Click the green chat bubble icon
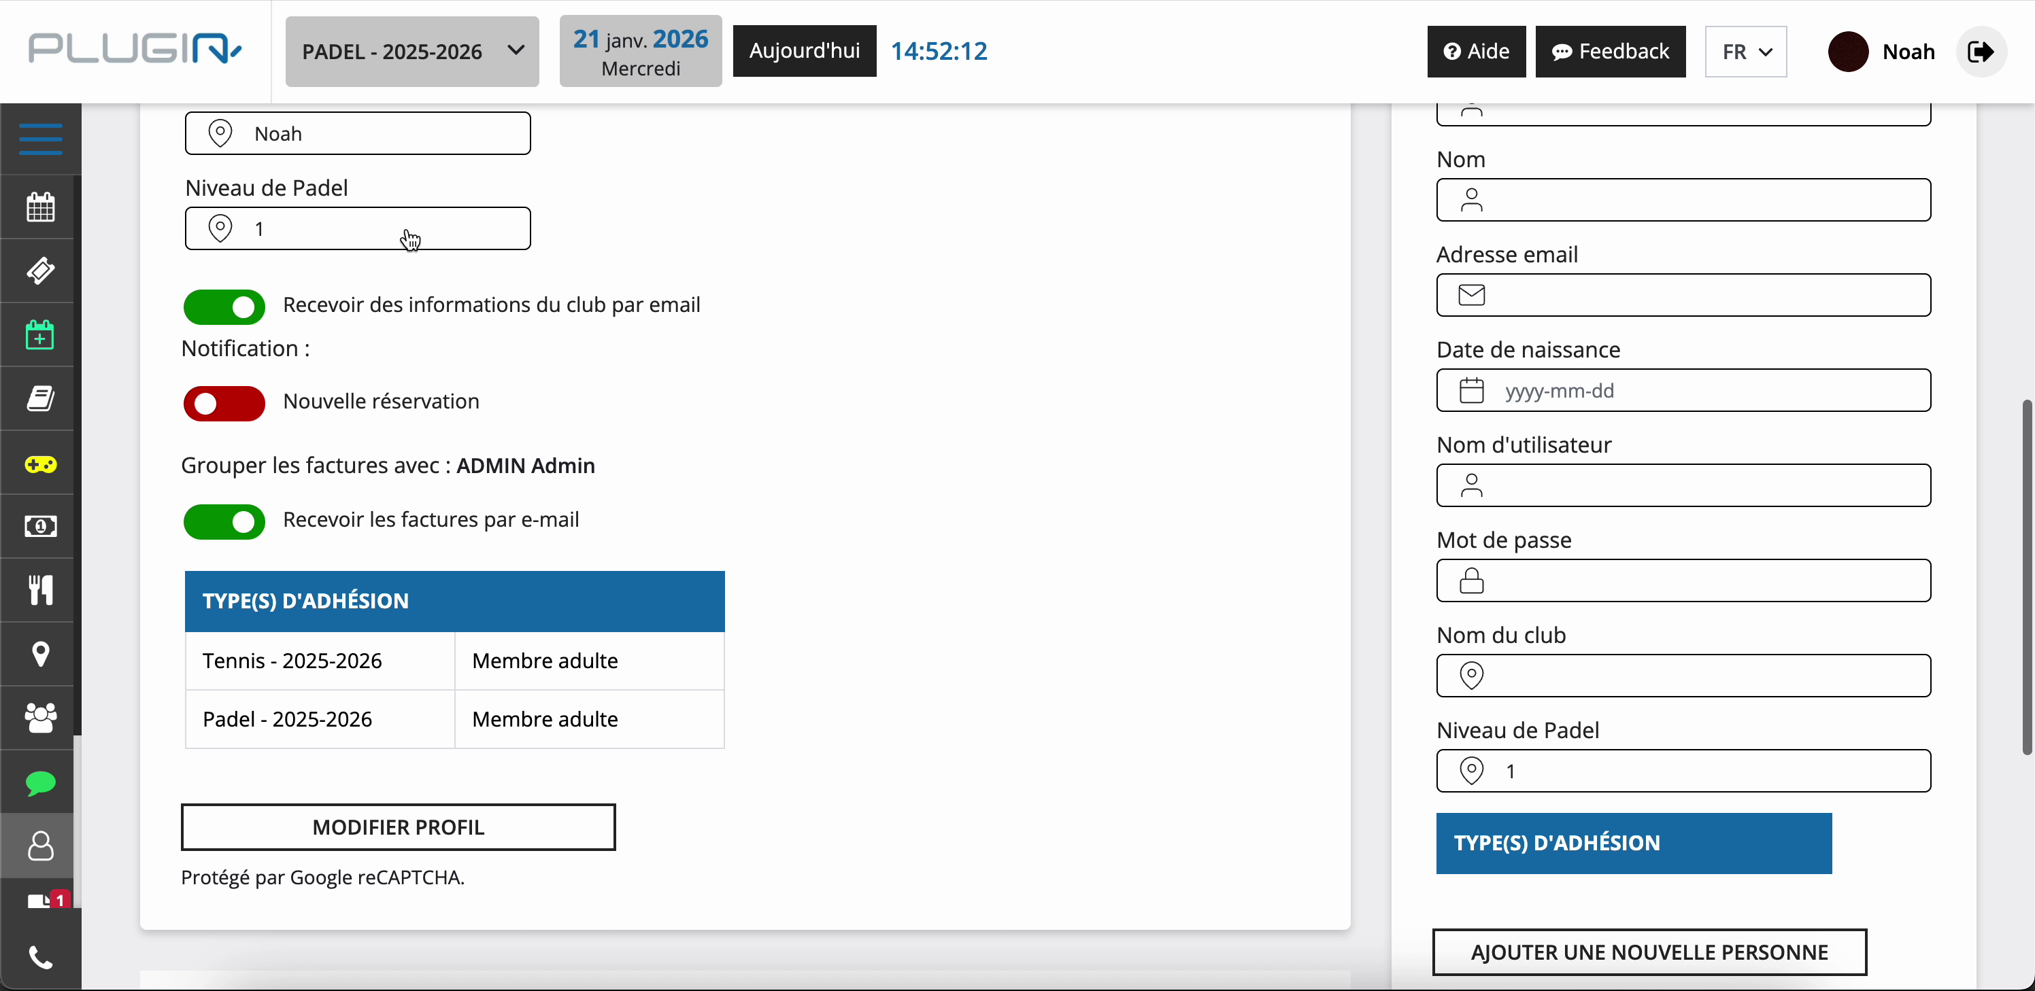 click(40, 782)
